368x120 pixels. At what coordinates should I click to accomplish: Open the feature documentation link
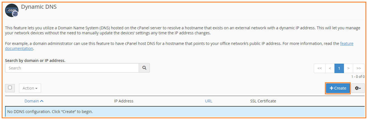click(179, 46)
